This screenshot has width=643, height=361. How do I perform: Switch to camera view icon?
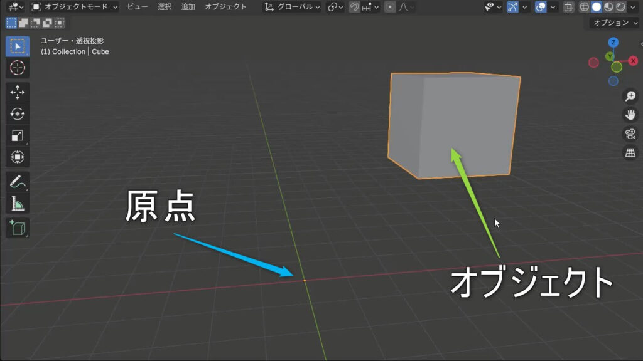point(630,134)
